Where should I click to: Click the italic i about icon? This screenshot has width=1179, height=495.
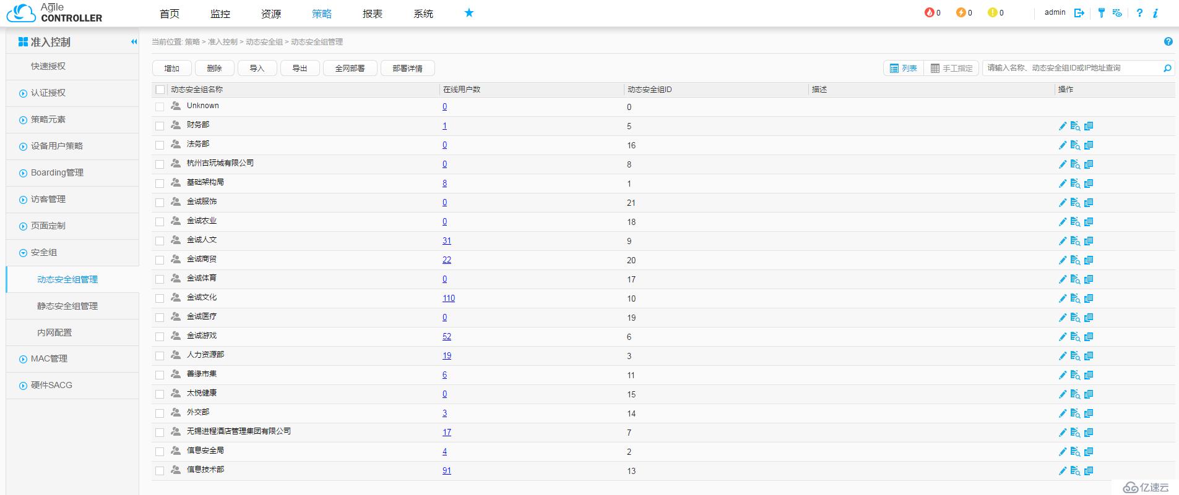coord(1155,13)
